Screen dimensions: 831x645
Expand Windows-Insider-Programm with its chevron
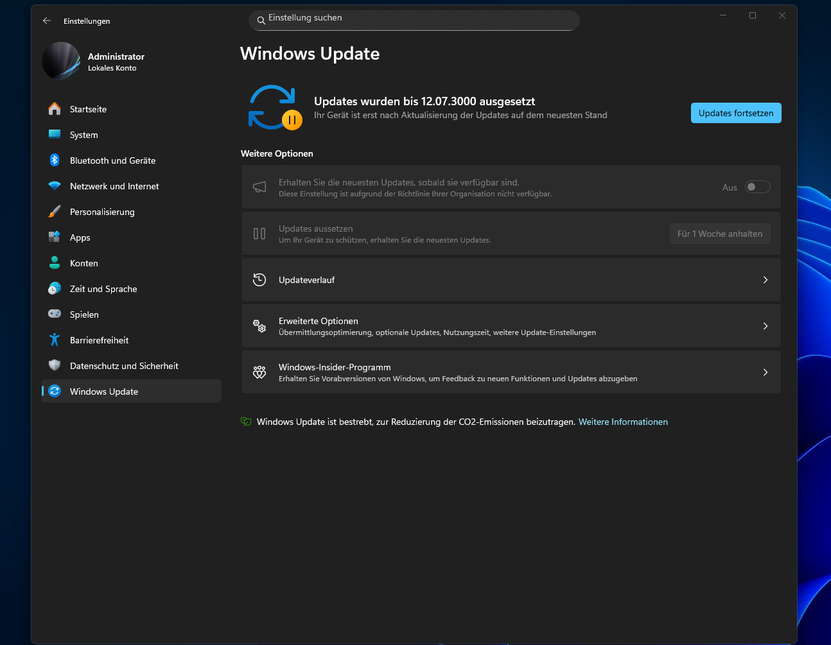(765, 372)
